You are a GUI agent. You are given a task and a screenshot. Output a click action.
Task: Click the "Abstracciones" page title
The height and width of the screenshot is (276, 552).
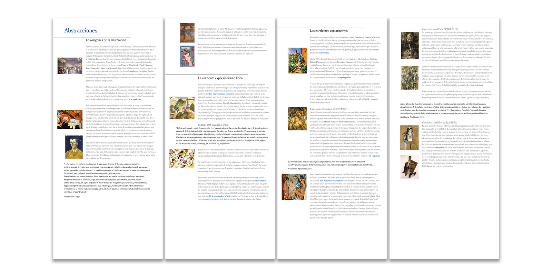point(81,30)
